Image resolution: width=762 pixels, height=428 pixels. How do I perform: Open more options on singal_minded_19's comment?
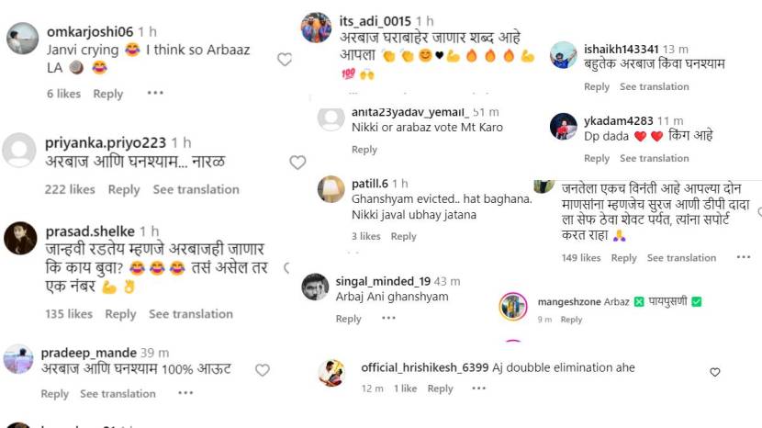click(389, 318)
